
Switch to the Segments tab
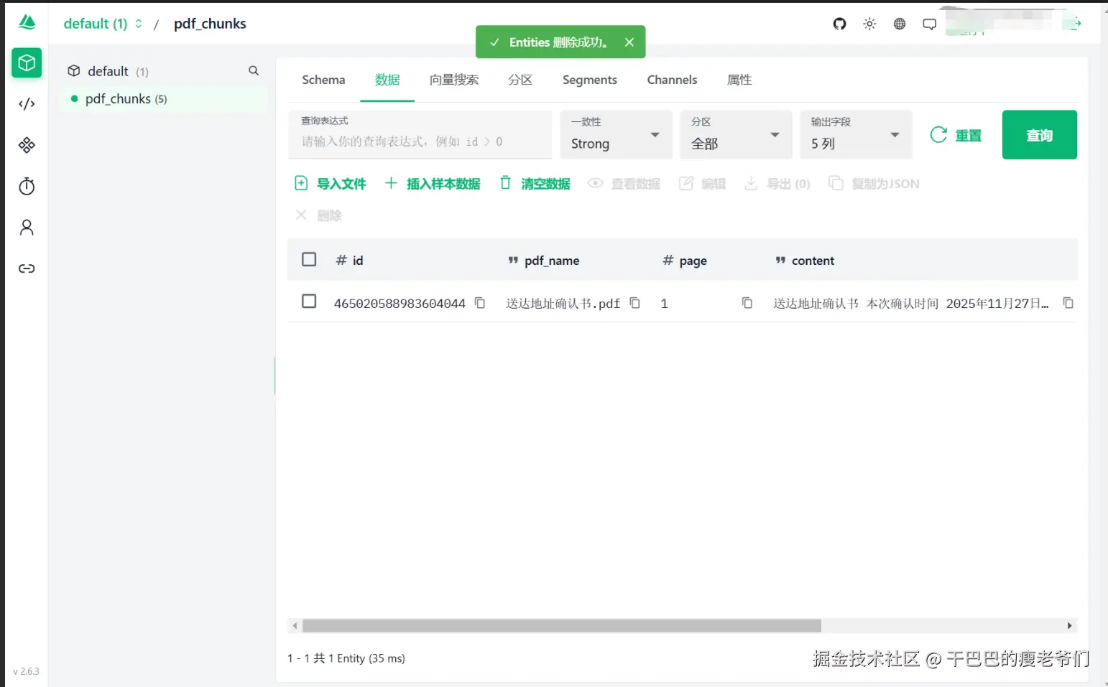[x=590, y=80]
